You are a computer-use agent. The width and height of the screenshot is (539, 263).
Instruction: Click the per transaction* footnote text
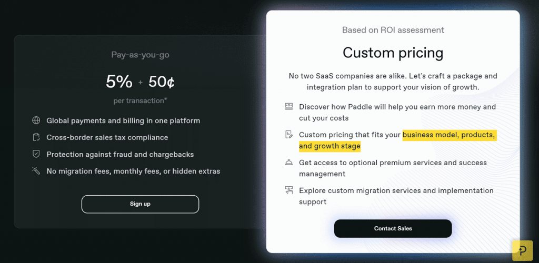click(140, 100)
